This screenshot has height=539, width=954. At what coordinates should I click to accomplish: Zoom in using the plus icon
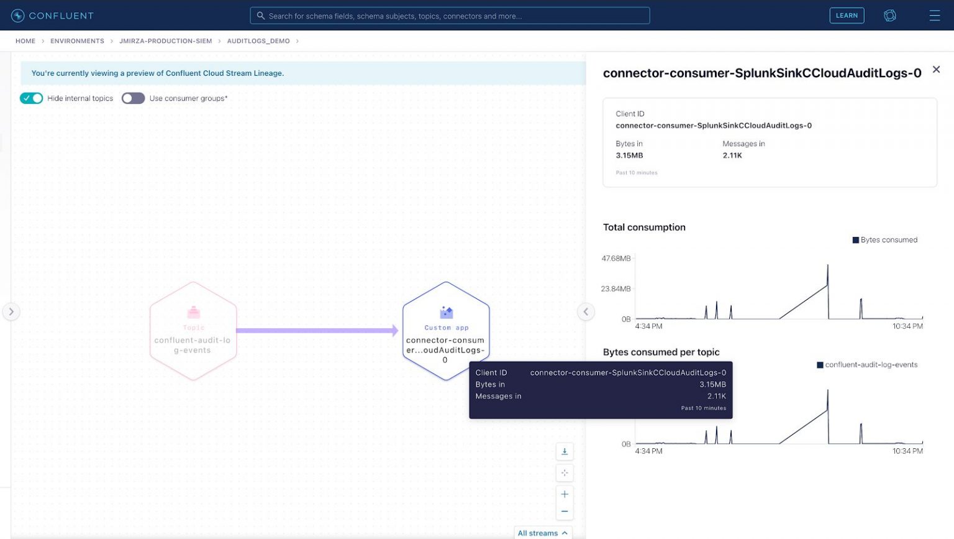click(x=564, y=494)
